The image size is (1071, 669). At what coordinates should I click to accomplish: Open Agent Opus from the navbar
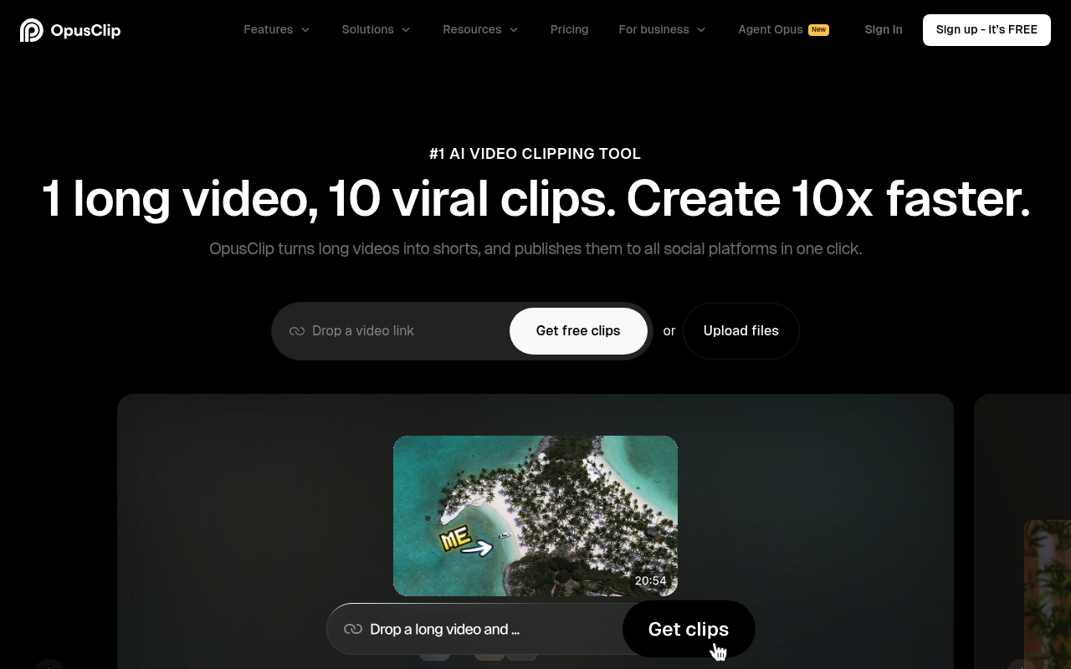[x=770, y=29]
